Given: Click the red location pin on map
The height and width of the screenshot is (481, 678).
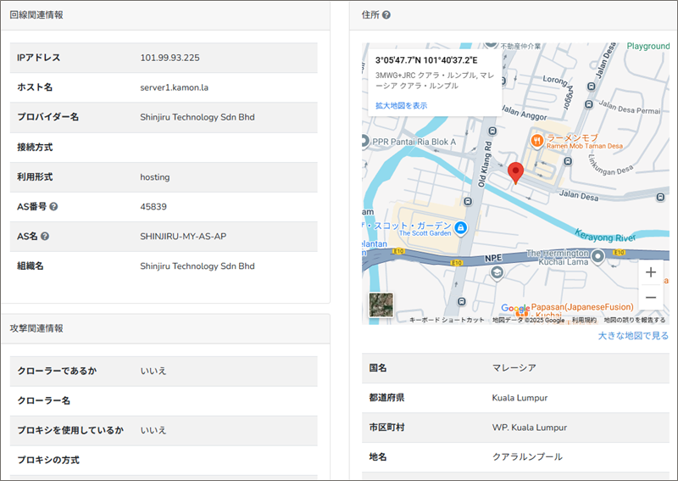Looking at the screenshot, I should (514, 174).
